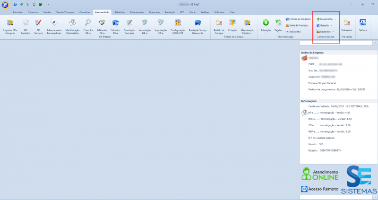Launch Consulta DF-e magnifier
Screen dimensions: 378x200
click(88, 25)
